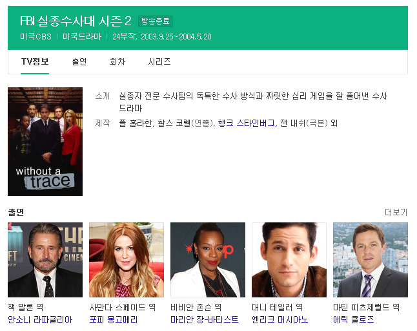Click the role text 대니 테일러 역
This screenshot has width=417, height=331.
[x=277, y=307]
